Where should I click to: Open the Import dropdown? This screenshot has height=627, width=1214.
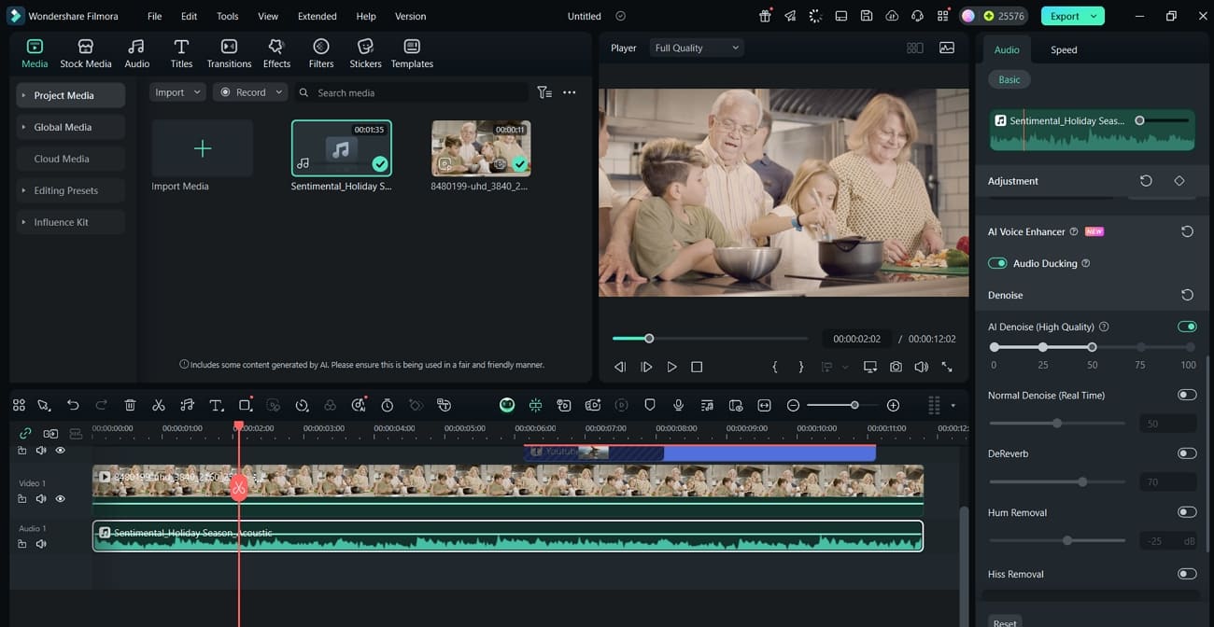[177, 92]
